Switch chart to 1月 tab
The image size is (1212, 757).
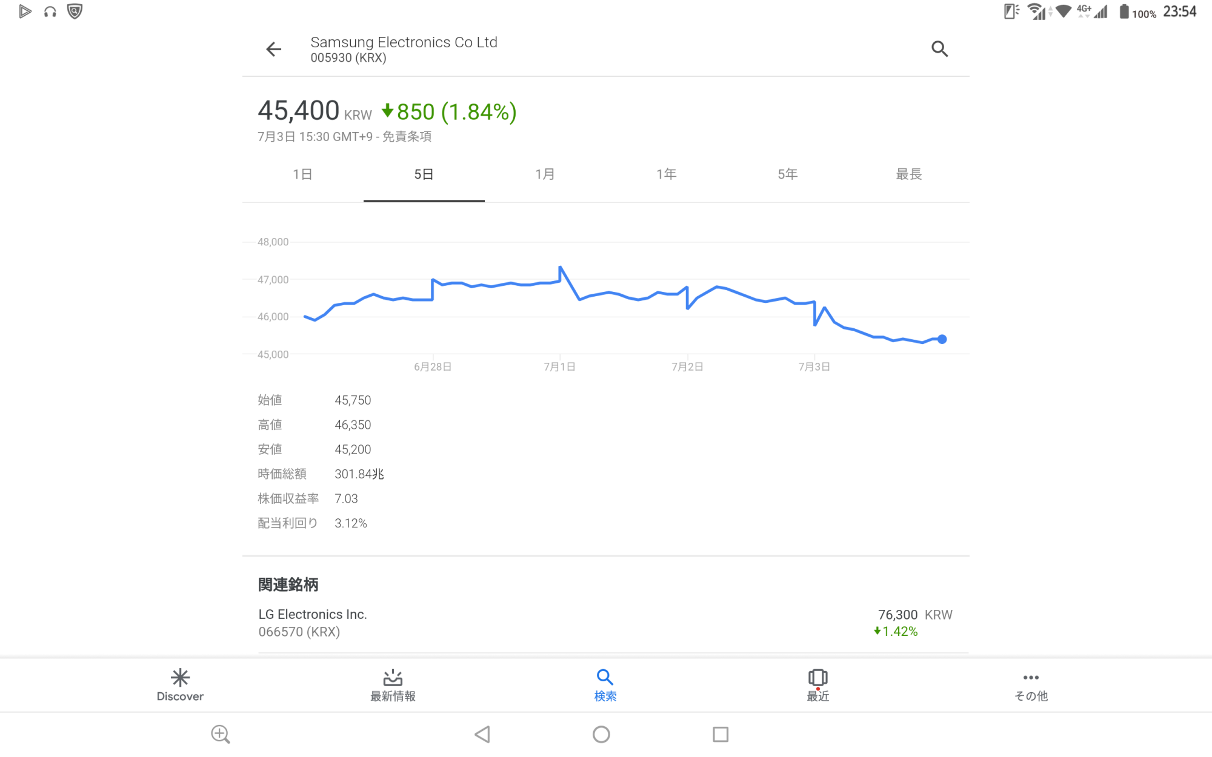[x=545, y=174]
